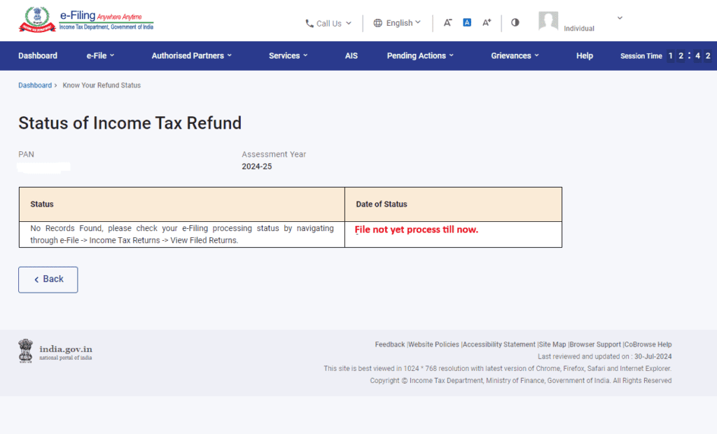Open the Call Us phone options
This screenshot has height=434, width=717.
328,23
